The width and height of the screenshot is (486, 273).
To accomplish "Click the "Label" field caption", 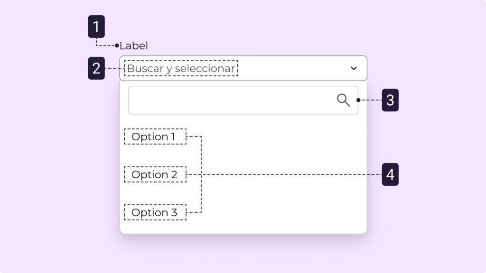I will tap(134, 46).
